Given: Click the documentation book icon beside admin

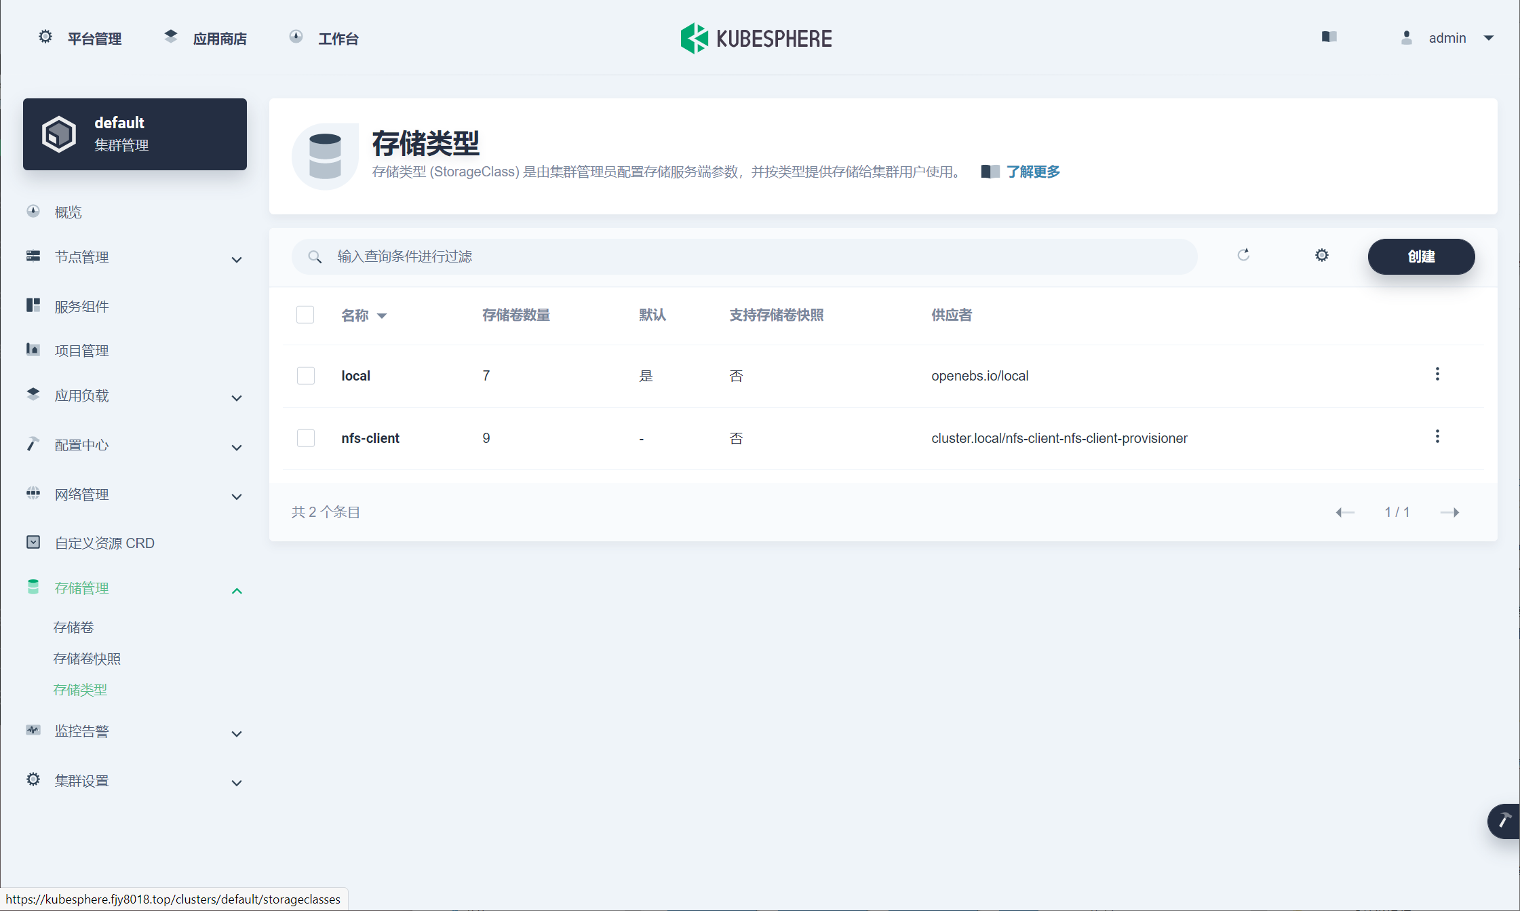Looking at the screenshot, I should pyautogui.click(x=1329, y=37).
